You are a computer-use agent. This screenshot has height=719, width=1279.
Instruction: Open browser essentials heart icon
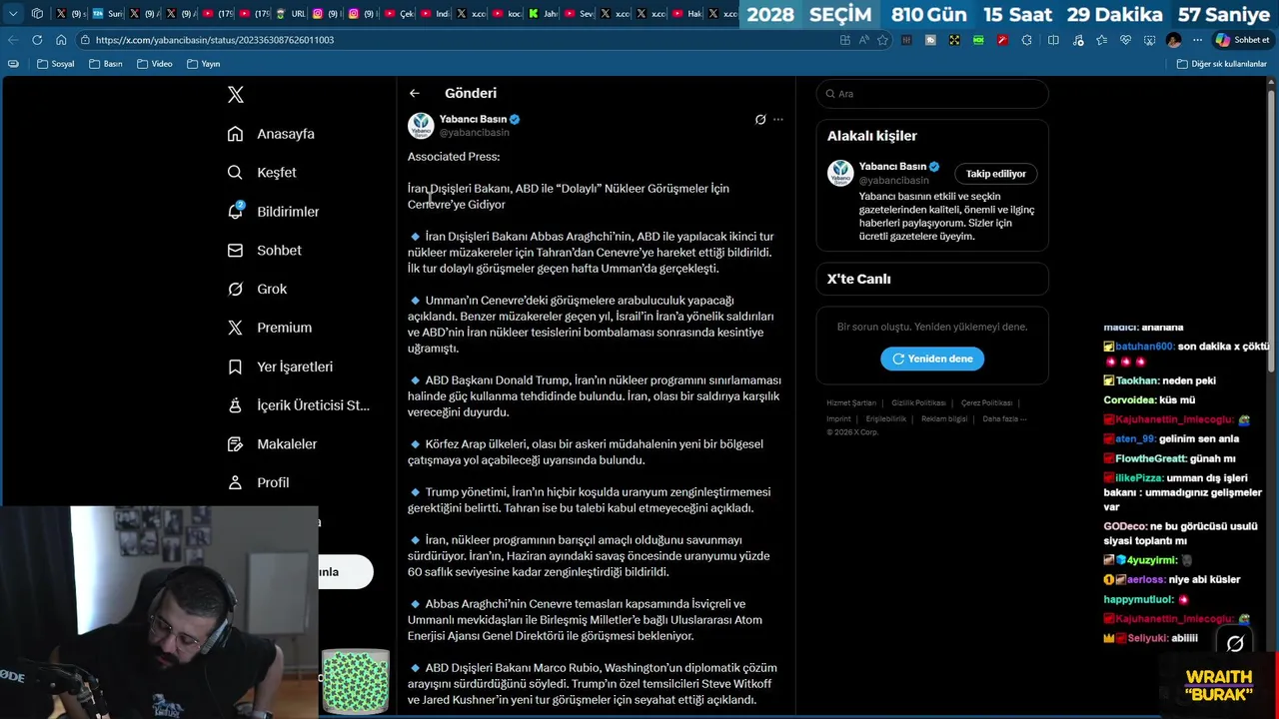click(x=1125, y=40)
